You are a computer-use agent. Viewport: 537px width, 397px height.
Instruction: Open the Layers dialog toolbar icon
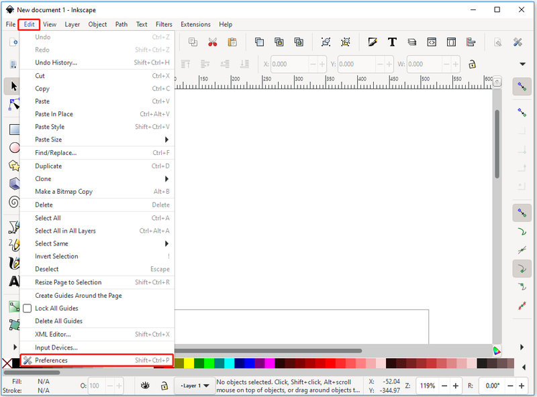click(x=411, y=42)
